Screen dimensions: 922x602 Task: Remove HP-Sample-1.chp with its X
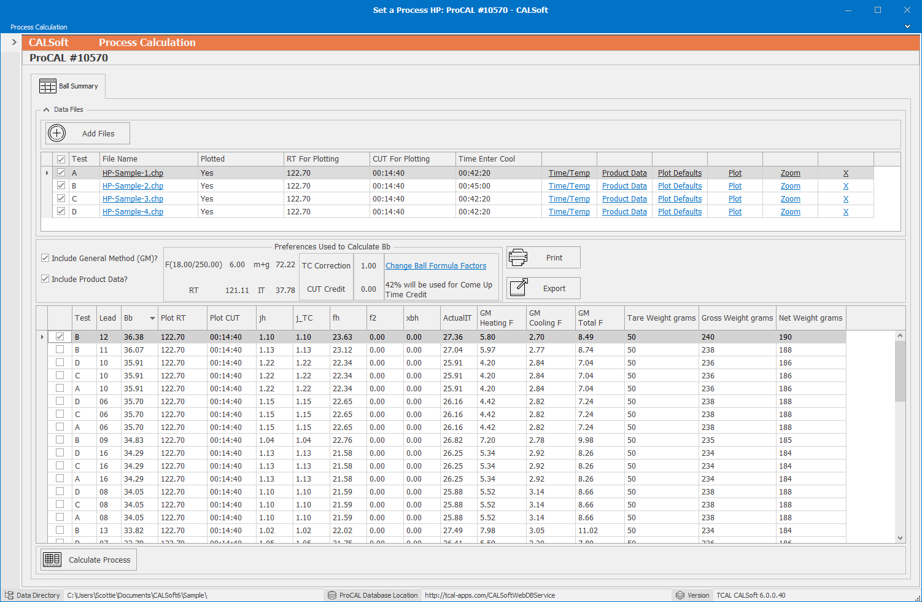point(846,173)
